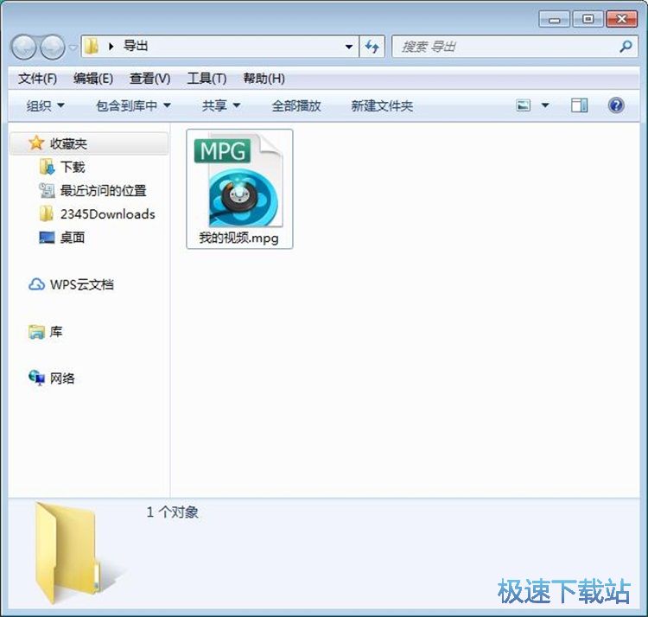
Task: Maximize the 导出 window
Action: (588, 19)
